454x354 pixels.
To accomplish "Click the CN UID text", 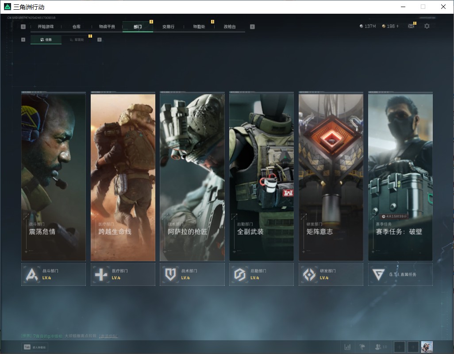I will (x=31, y=18).
